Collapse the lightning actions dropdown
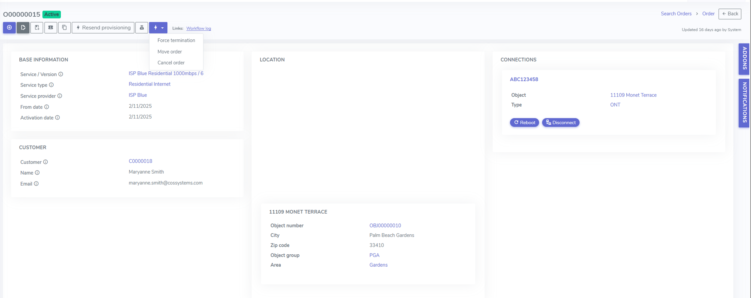The width and height of the screenshot is (751, 298). (158, 28)
